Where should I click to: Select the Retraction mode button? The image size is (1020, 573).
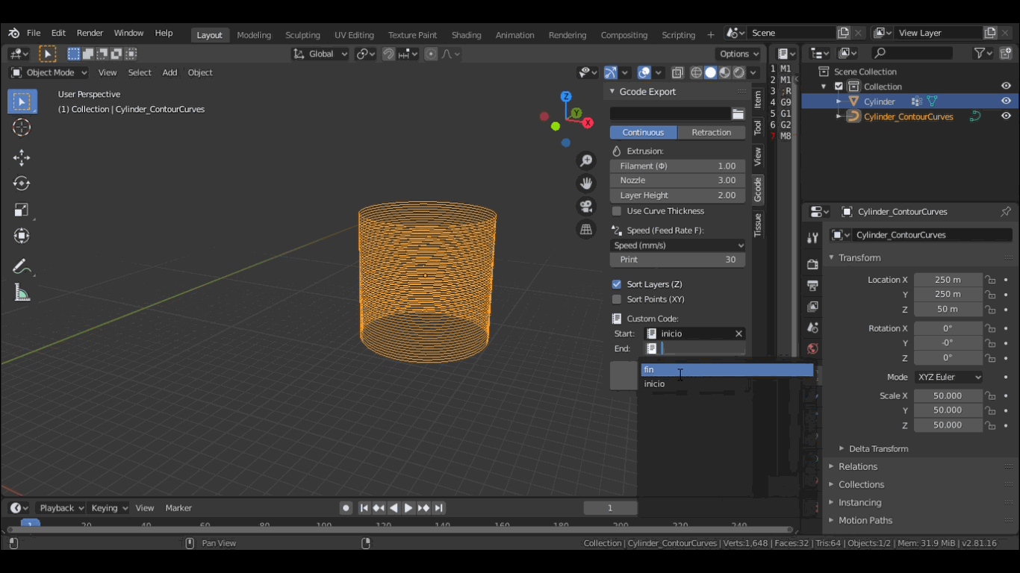[711, 133]
